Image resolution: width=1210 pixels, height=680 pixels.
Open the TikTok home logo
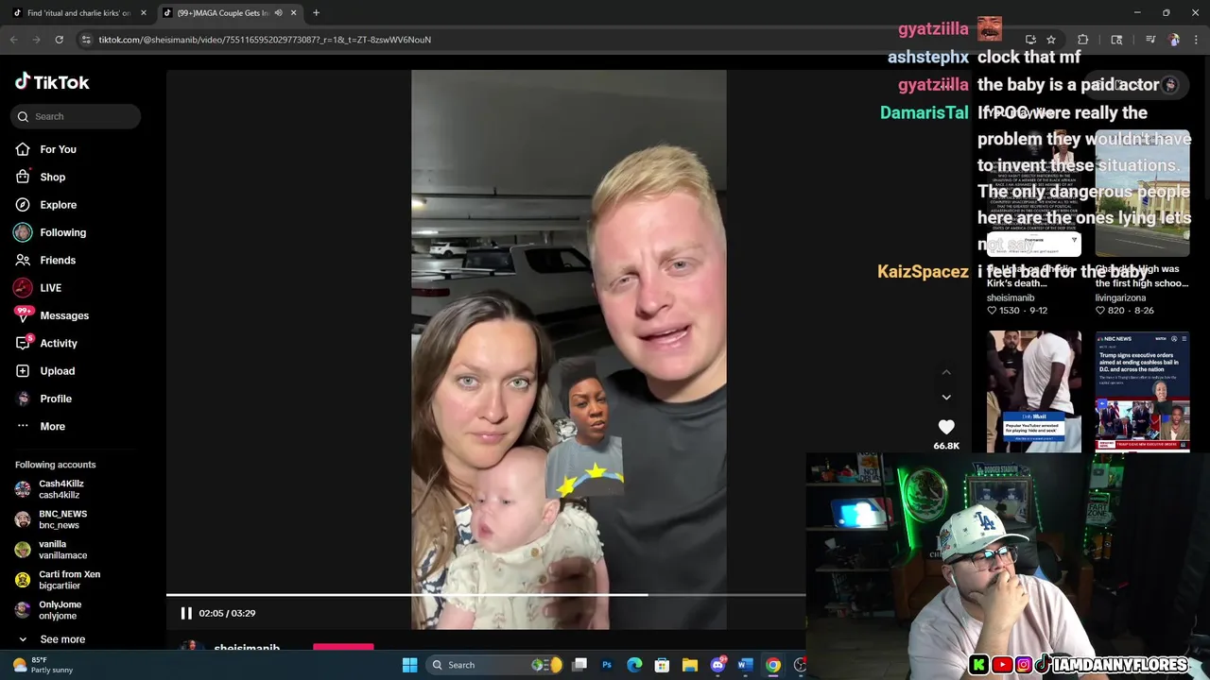tap(52, 82)
